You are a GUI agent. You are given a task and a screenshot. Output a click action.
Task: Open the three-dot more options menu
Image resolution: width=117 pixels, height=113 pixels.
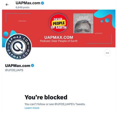107,53
